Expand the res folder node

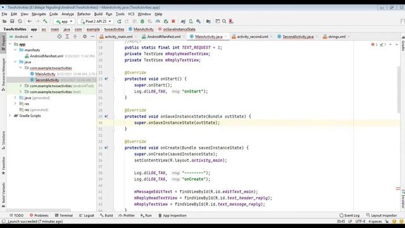coord(15,104)
